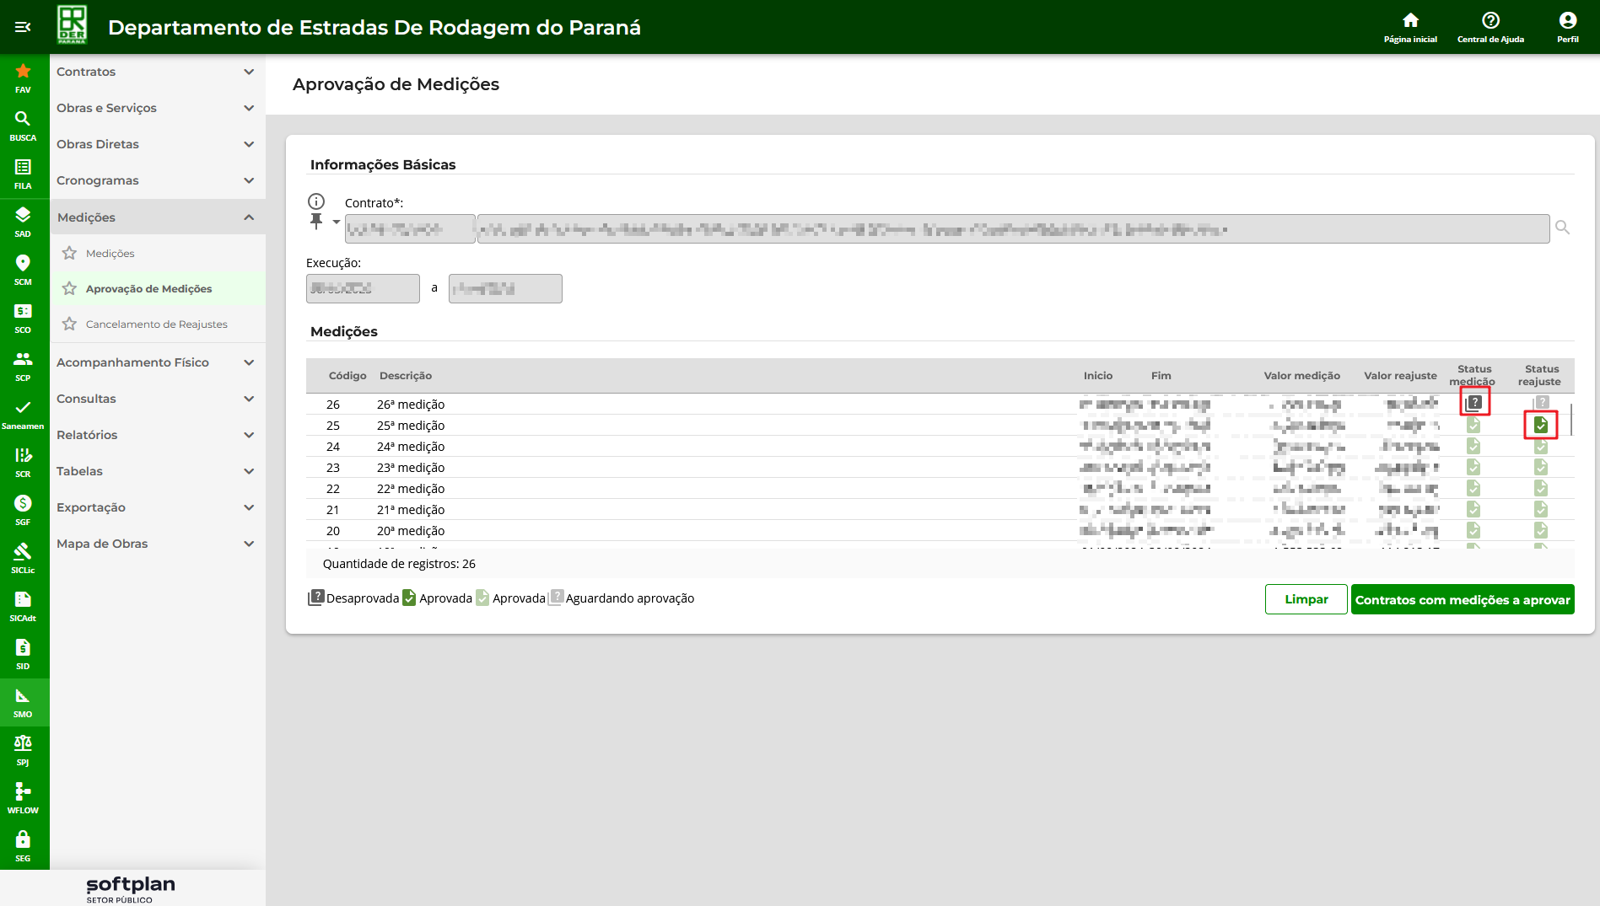The image size is (1600, 906).
Task: Expand the Relatórios menu section
Action: pos(157,435)
